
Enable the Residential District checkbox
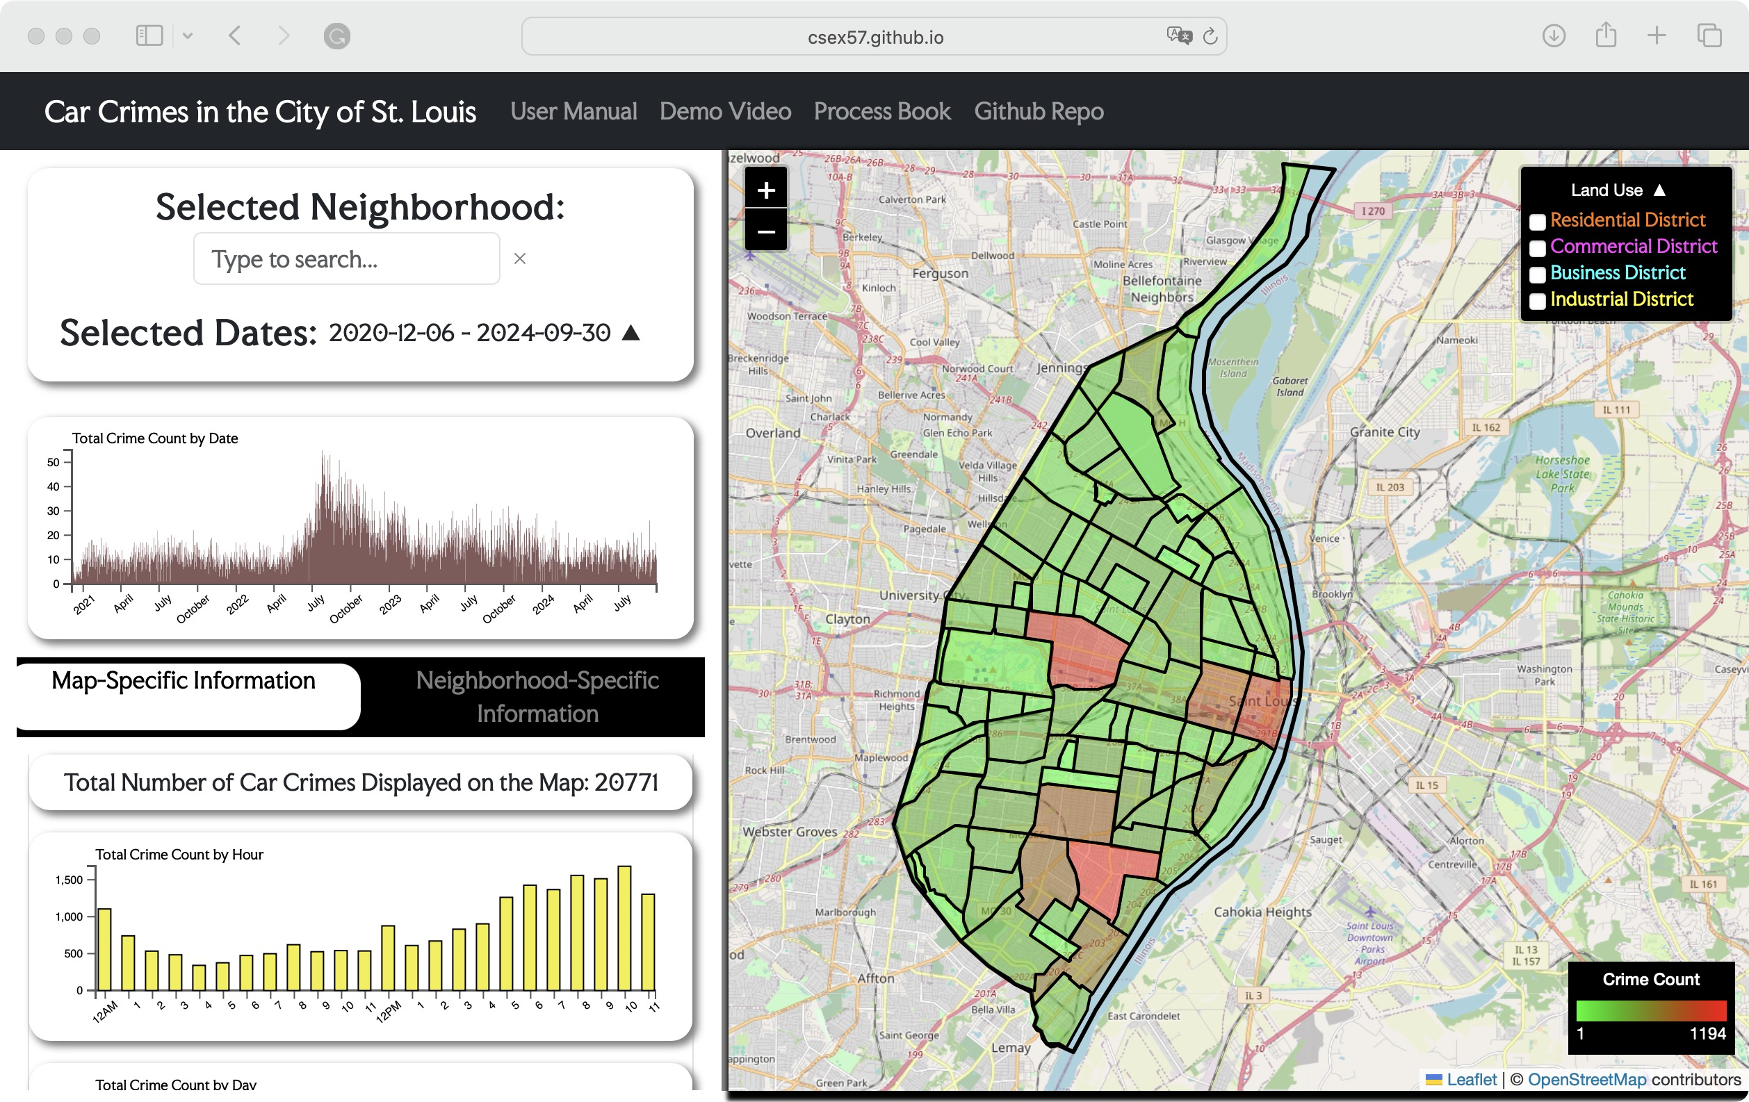[1537, 222]
